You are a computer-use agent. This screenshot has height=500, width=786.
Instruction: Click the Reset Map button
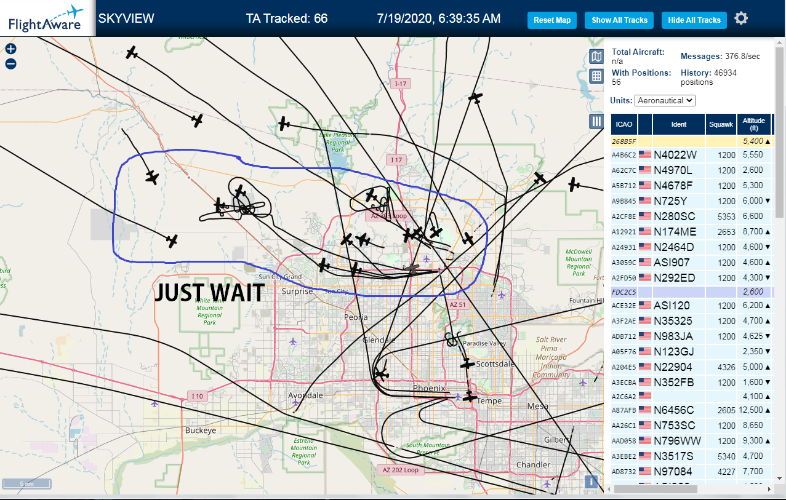[x=552, y=20]
